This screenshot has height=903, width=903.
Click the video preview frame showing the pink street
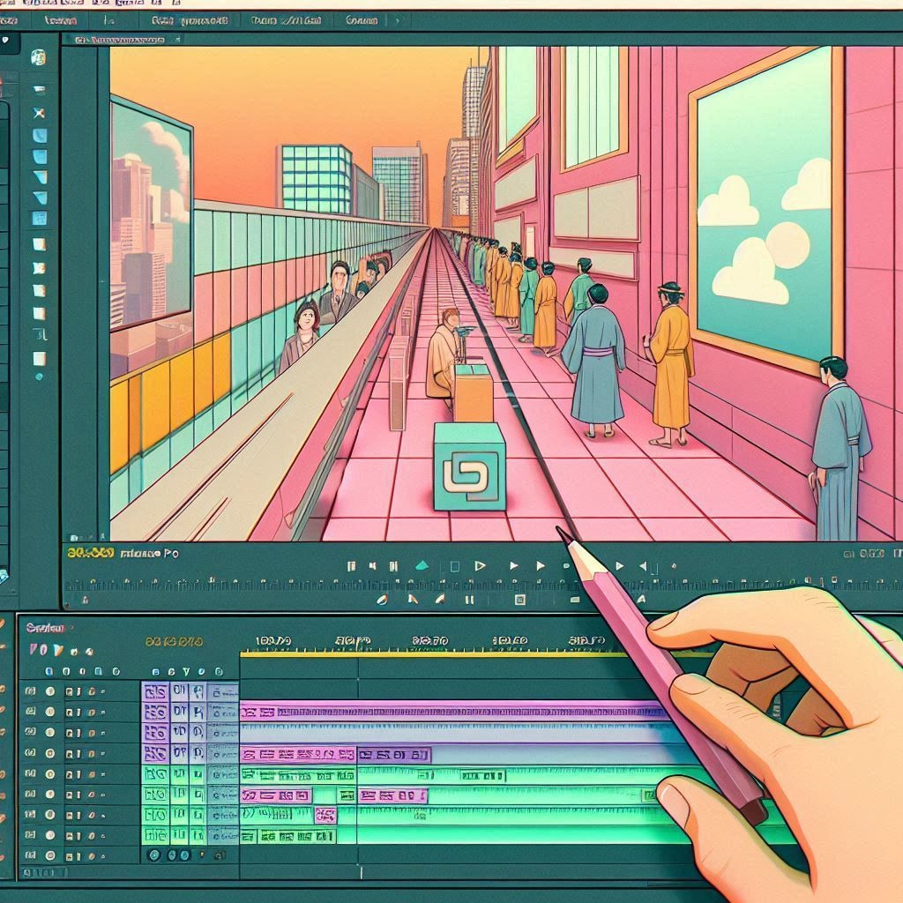506,294
